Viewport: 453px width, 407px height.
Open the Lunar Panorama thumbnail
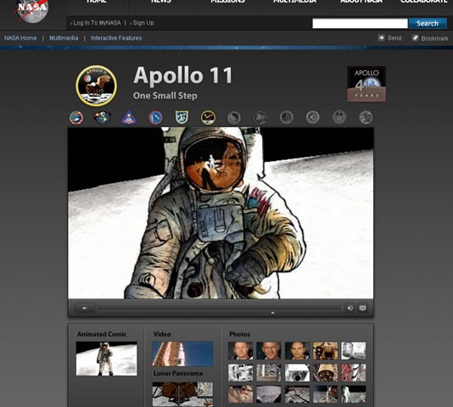[x=182, y=394]
